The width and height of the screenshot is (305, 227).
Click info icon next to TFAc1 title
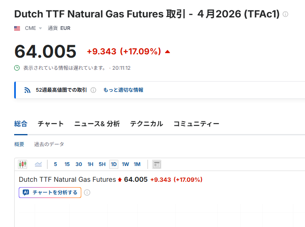(285, 14)
